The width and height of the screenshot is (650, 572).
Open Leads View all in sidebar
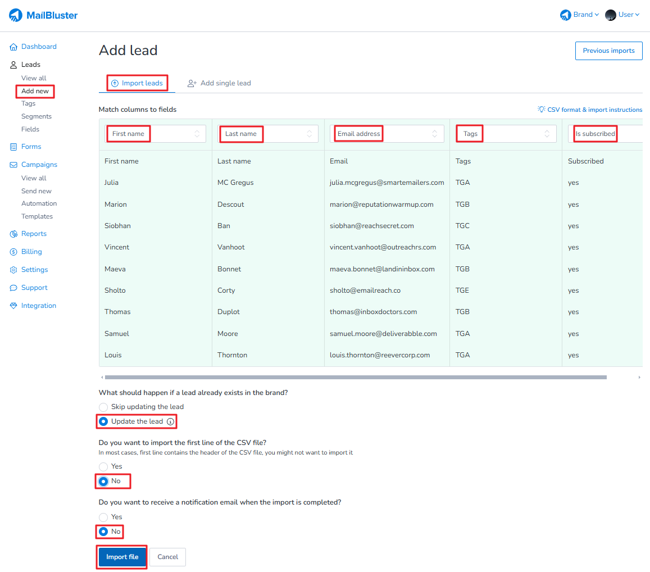click(x=34, y=78)
